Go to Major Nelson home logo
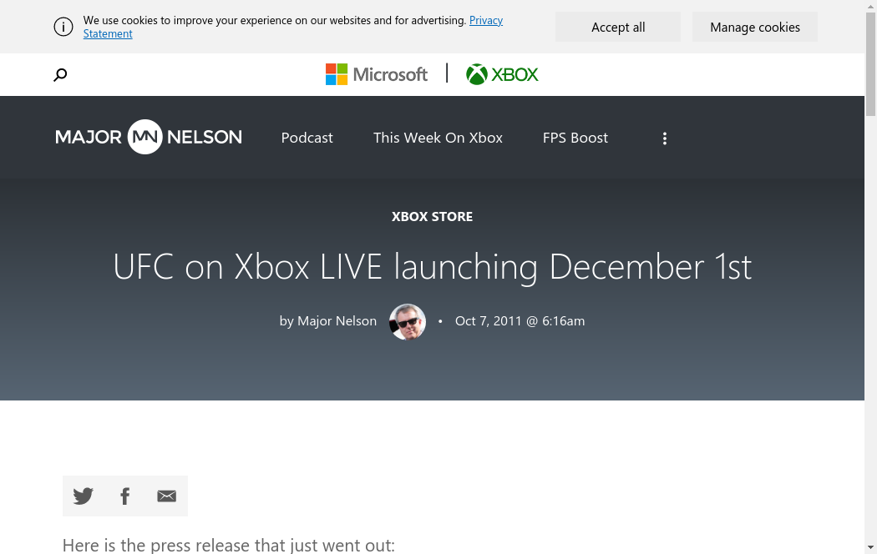Viewport: 877px width, 554px height. (149, 138)
